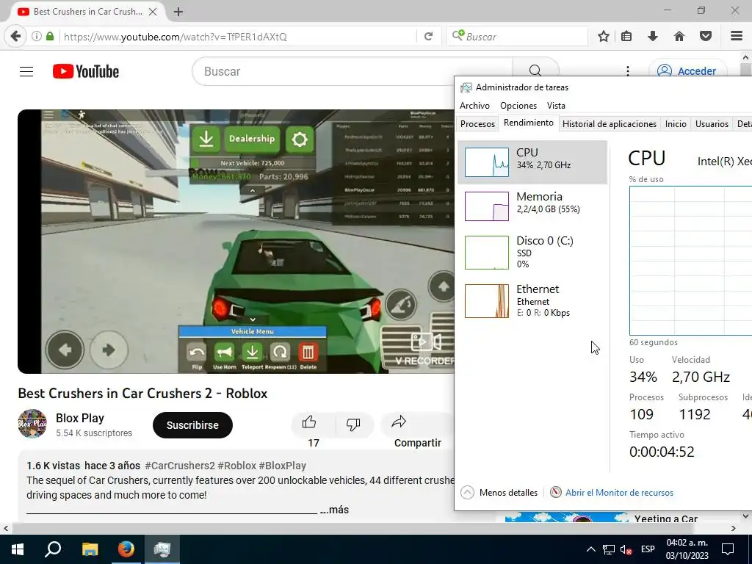The height and width of the screenshot is (564, 752).
Task: Select the Ethernet performance item
Action: pos(532,300)
